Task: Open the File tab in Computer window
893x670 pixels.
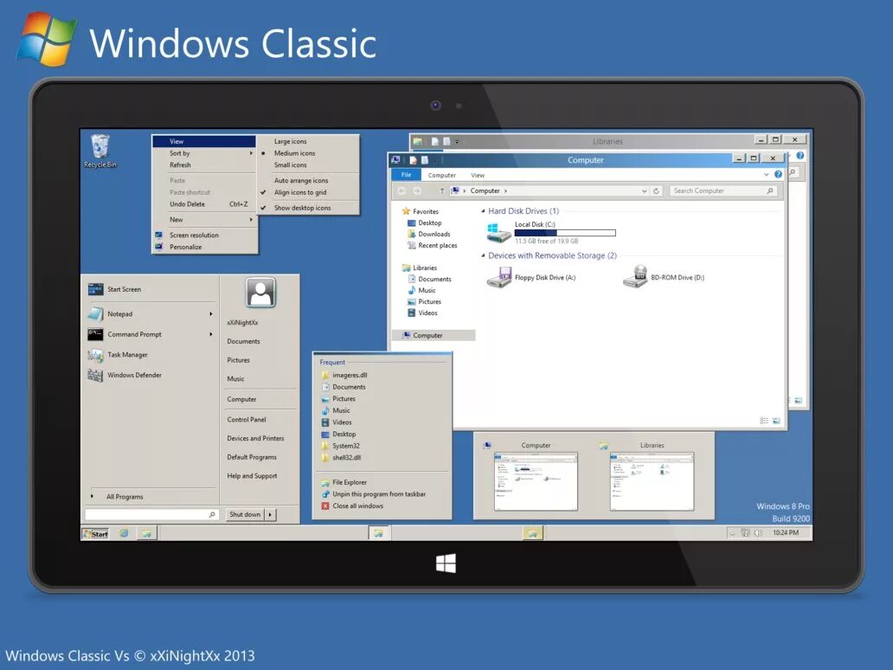Action: point(406,175)
